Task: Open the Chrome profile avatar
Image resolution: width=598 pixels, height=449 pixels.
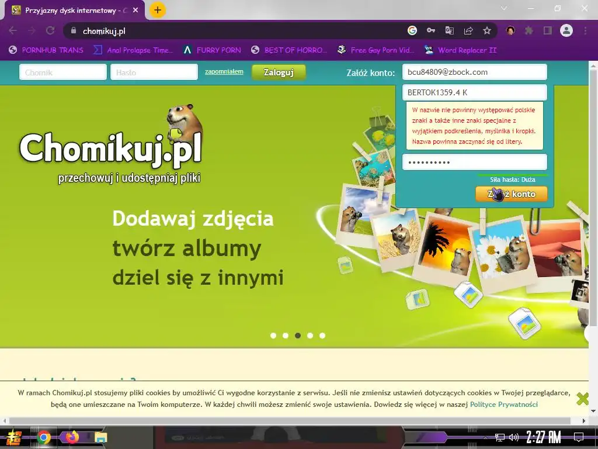Action: pyautogui.click(x=566, y=30)
